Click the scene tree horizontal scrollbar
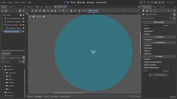The image size is (177, 99). pos(13,51)
